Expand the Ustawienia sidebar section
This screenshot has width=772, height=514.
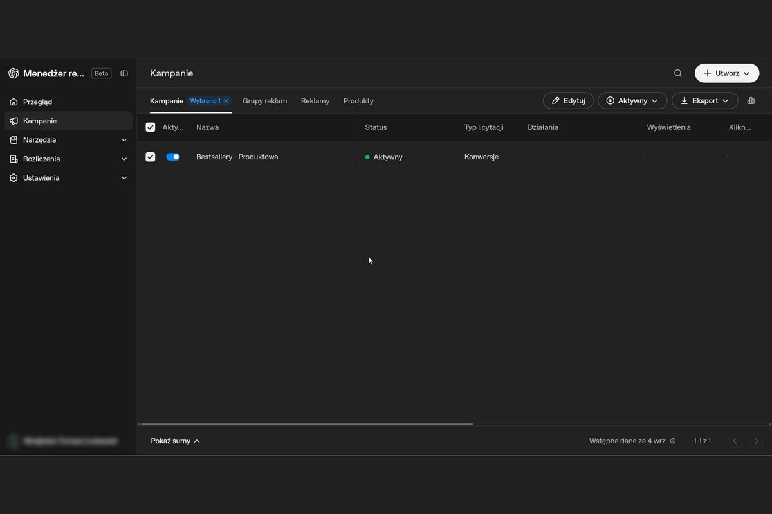point(68,178)
